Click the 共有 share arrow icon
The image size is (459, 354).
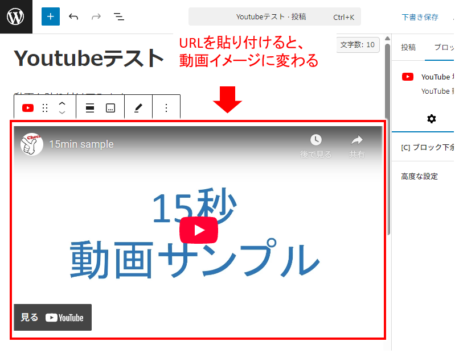tap(357, 140)
